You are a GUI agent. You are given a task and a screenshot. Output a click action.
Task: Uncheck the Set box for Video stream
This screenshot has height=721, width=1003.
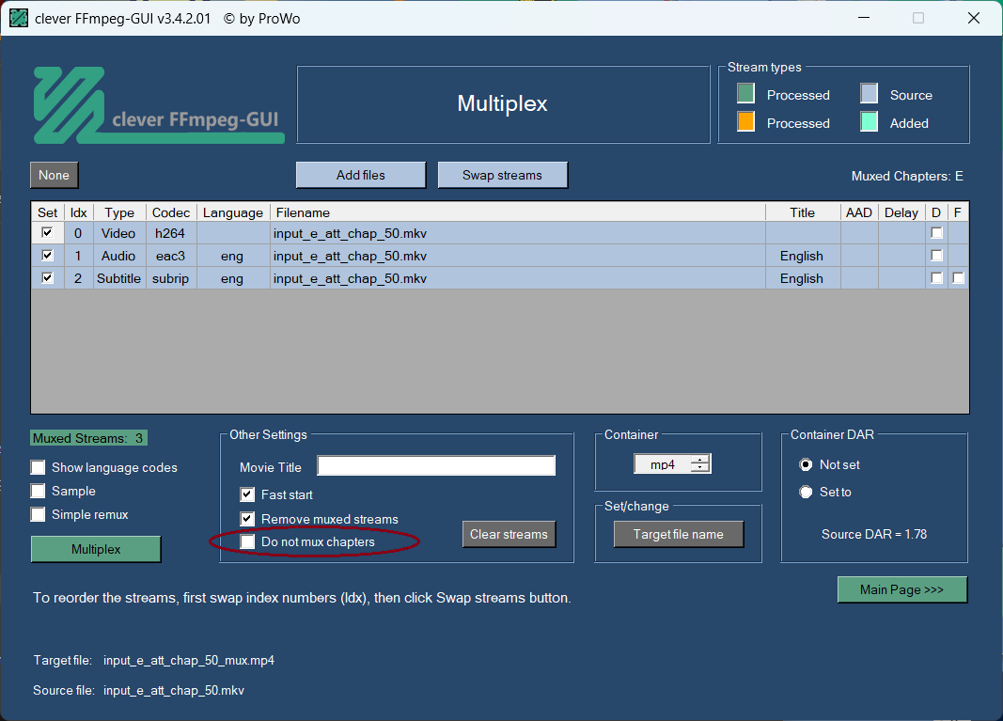click(x=47, y=233)
